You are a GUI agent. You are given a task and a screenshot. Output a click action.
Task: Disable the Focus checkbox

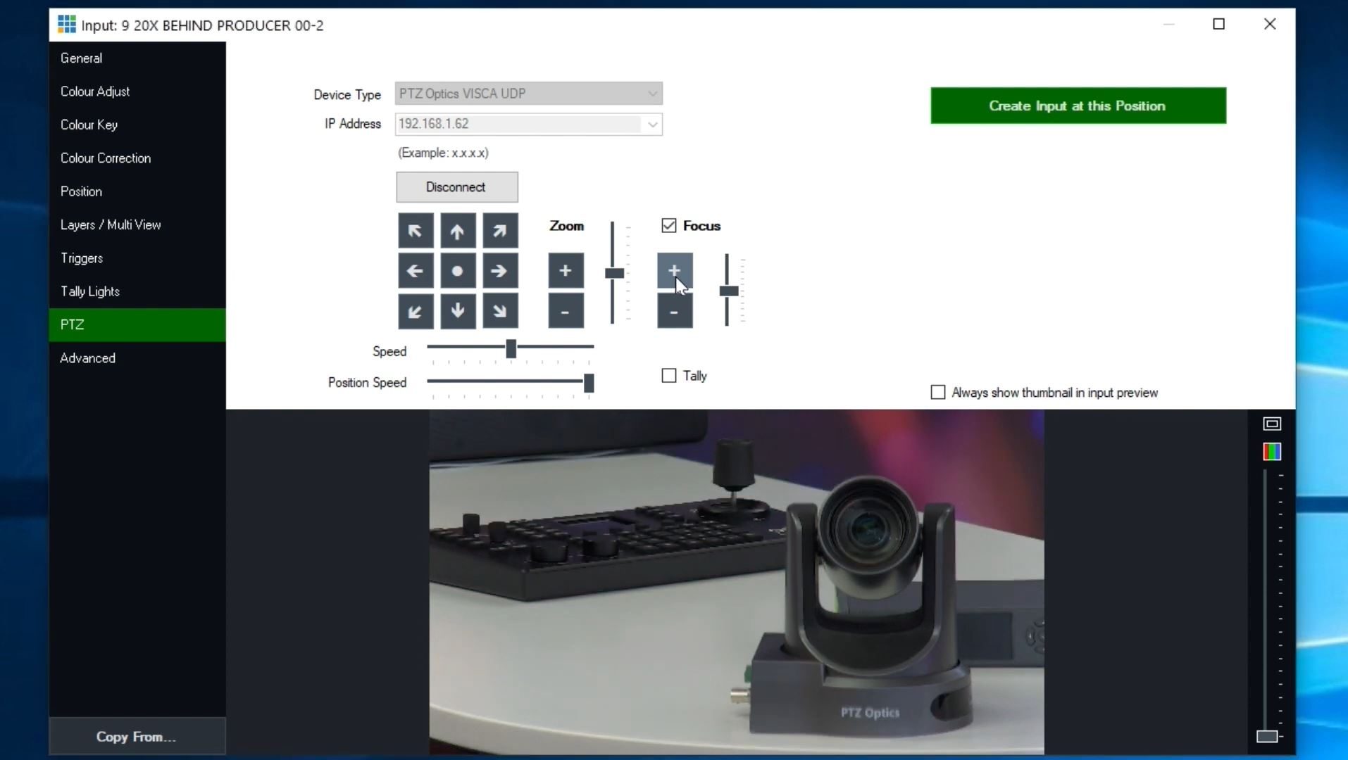668,226
